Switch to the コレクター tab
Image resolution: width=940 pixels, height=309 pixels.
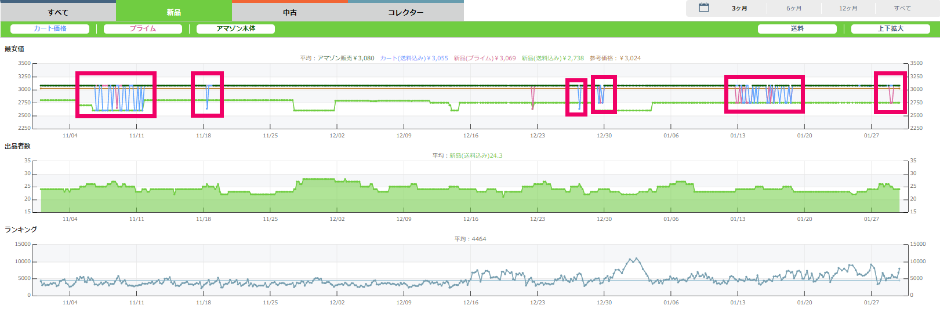pos(406,12)
